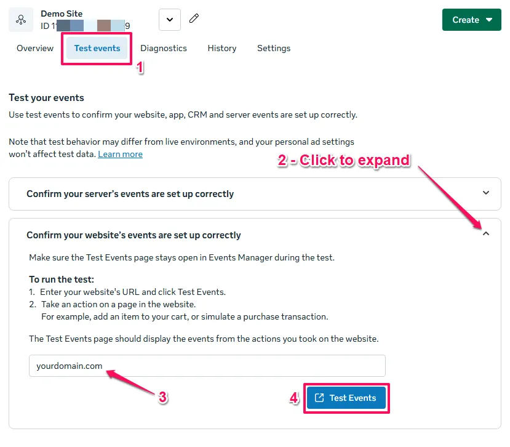This screenshot has height=447, width=510.
Task: Click the caret arrow on Create button
Action: [x=489, y=20]
